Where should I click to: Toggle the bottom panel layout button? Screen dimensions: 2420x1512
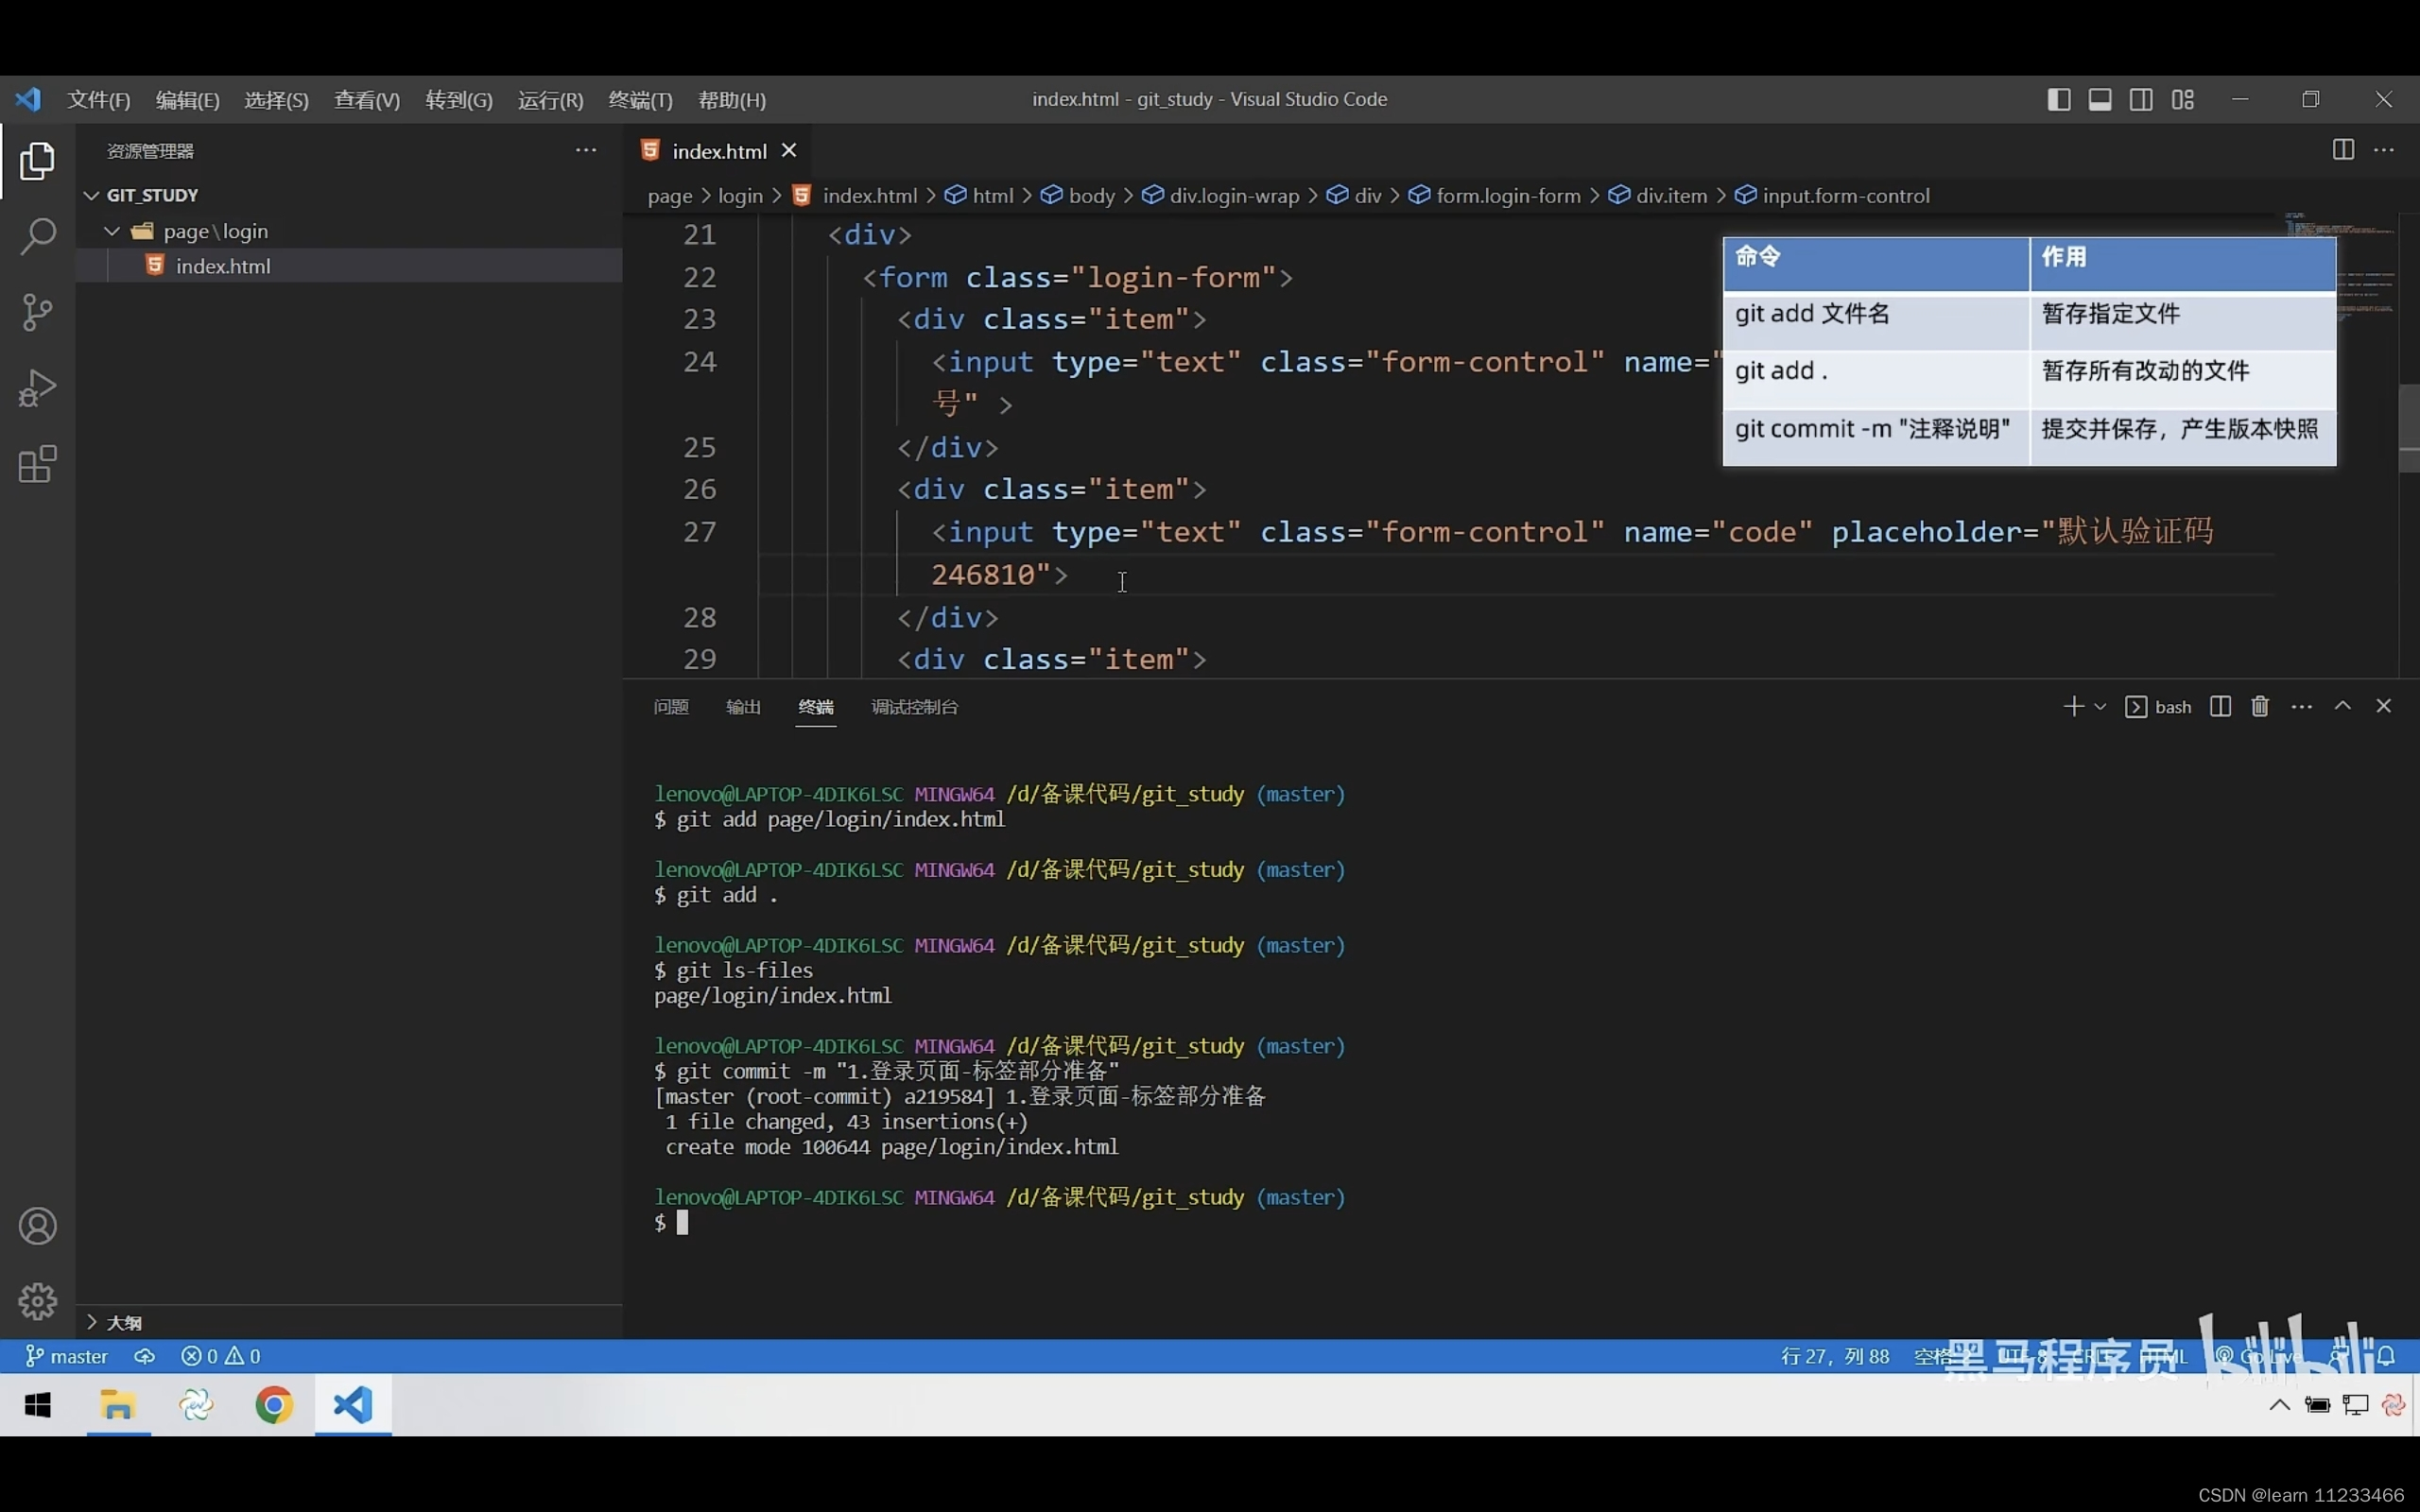pyautogui.click(x=2099, y=99)
